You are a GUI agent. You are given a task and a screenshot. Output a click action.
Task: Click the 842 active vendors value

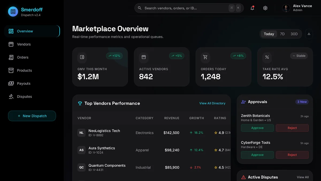point(146,77)
